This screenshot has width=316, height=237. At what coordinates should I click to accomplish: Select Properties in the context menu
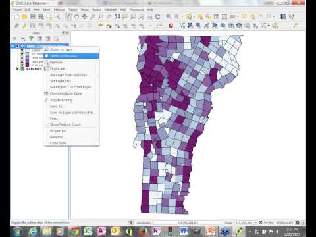pyautogui.click(x=58, y=131)
